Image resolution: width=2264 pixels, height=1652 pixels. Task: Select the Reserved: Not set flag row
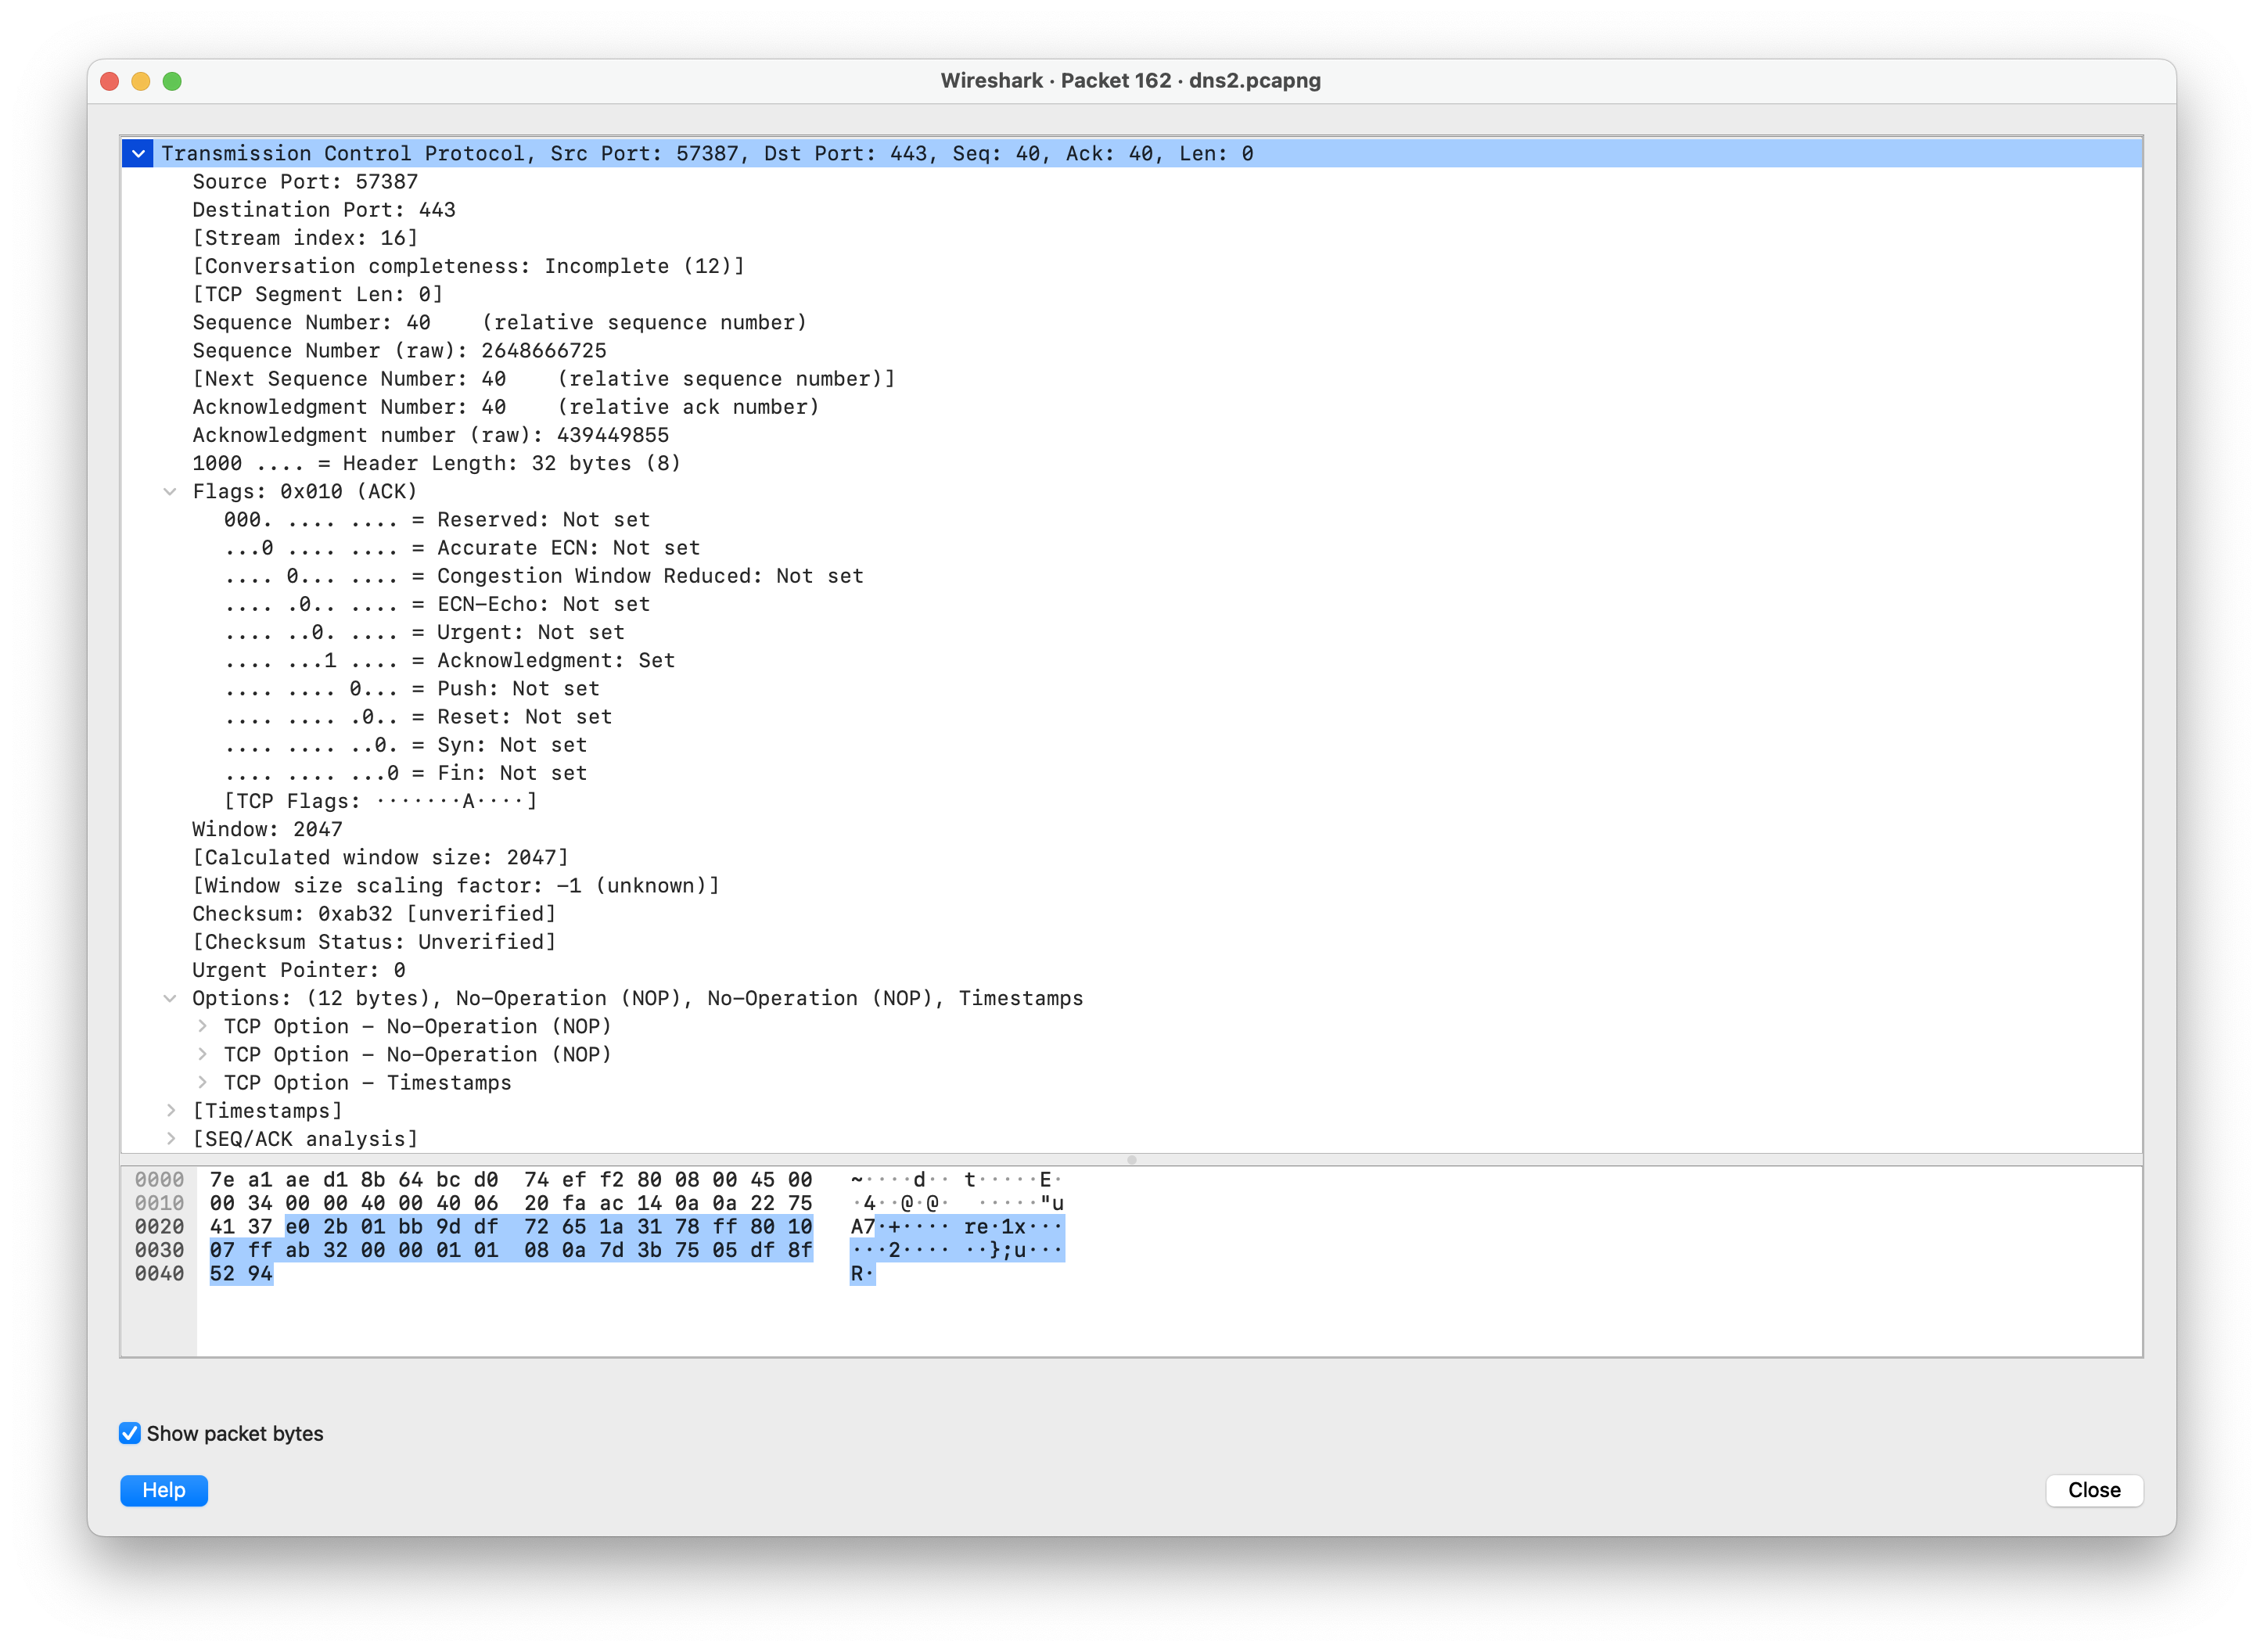pyautogui.click(x=1132, y=519)
